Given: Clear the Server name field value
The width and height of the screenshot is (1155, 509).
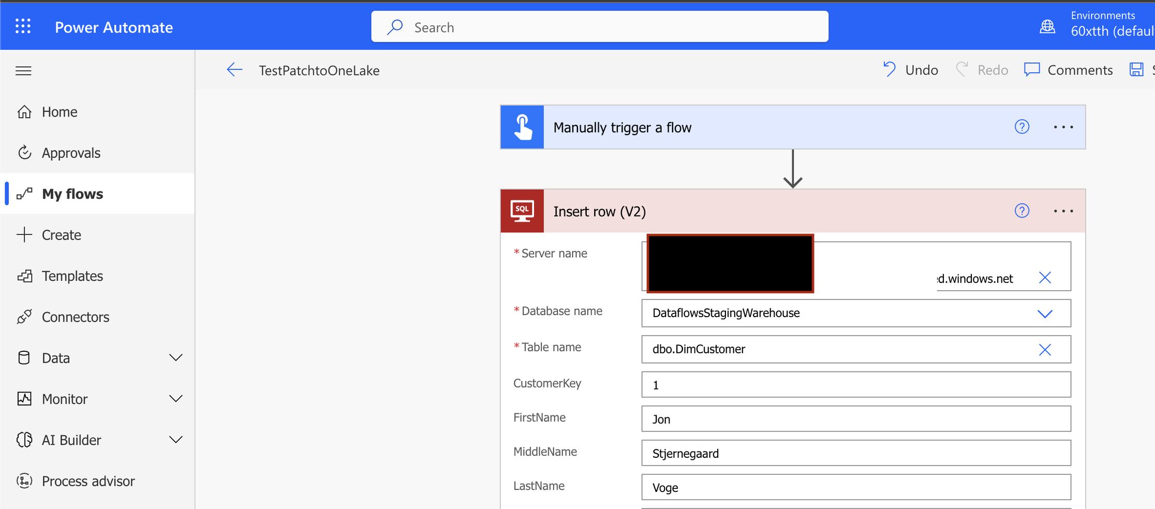Looking at the screenshot, I should click(1045, 278).
